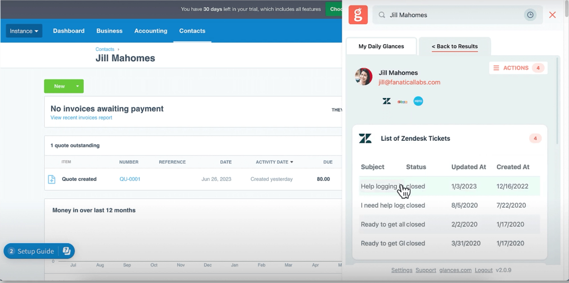This screenshot has width=569, height=283.
Task: Open Glances Settings link
Action: (x=402, y=270)
